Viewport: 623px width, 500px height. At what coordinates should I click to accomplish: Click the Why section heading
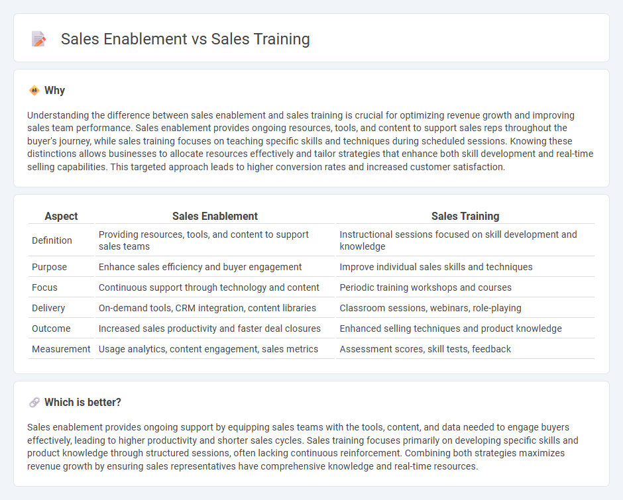tap(54, 91)
